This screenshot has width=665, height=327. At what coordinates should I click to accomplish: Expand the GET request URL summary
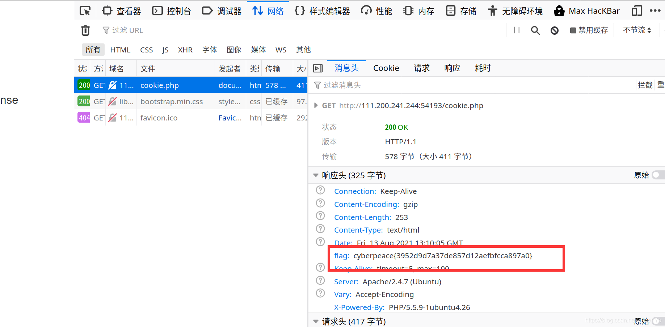[316, 106]
